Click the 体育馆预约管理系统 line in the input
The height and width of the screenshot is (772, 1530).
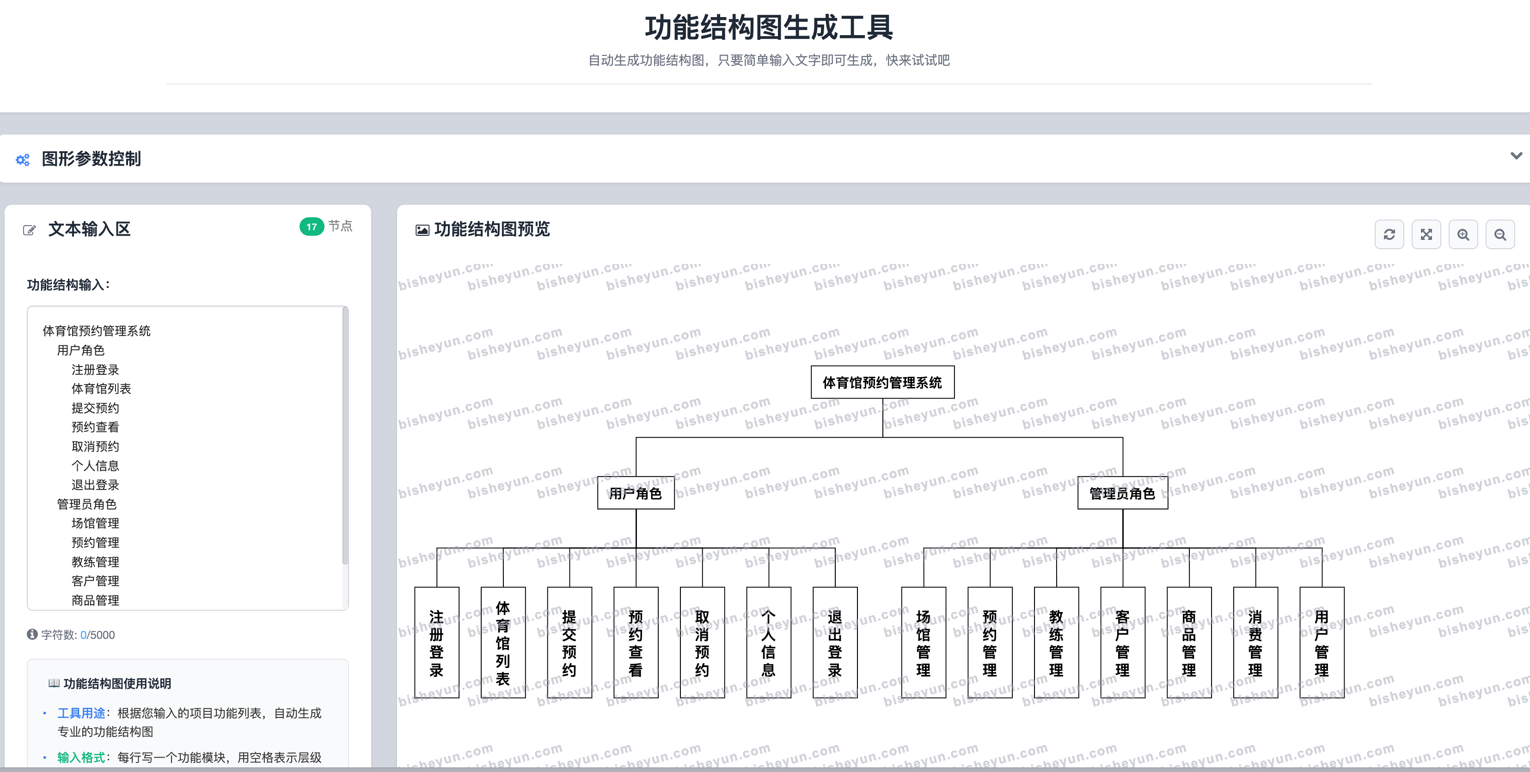96,331
